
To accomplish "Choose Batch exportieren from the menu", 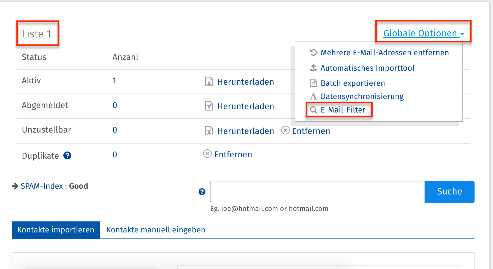I will (x=353, y=83).
